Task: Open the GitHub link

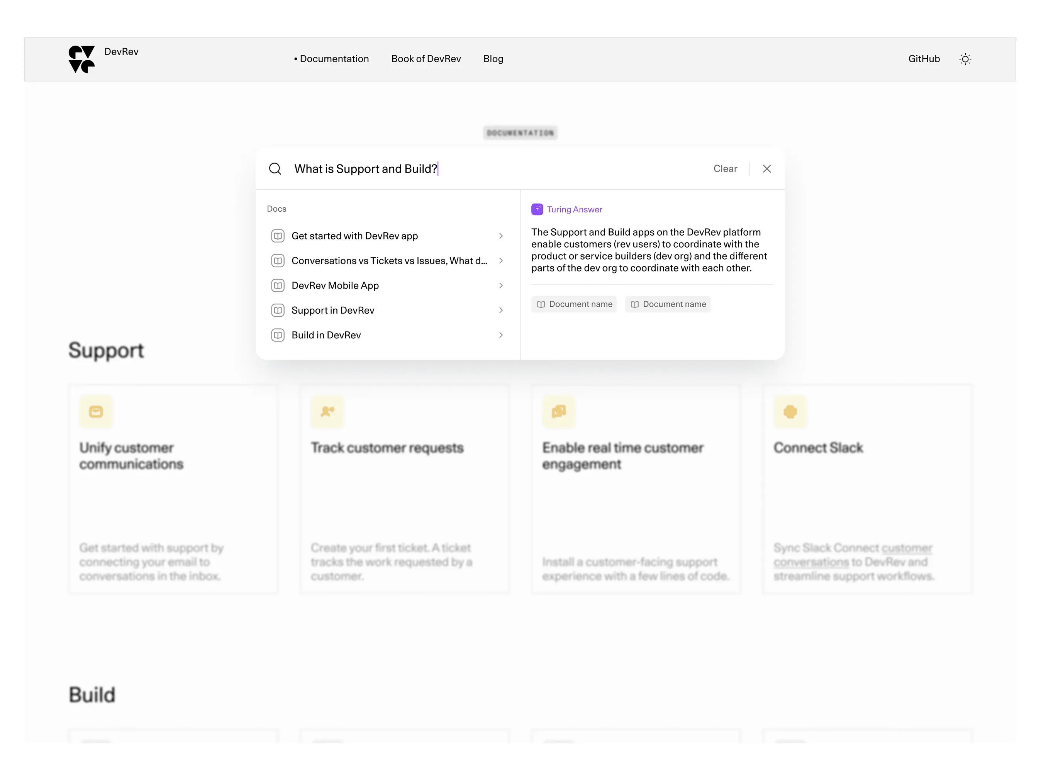Action: (924, 59)
